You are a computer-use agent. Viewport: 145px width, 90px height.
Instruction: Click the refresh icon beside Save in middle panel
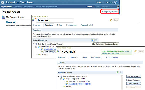(x=111, y=20)
